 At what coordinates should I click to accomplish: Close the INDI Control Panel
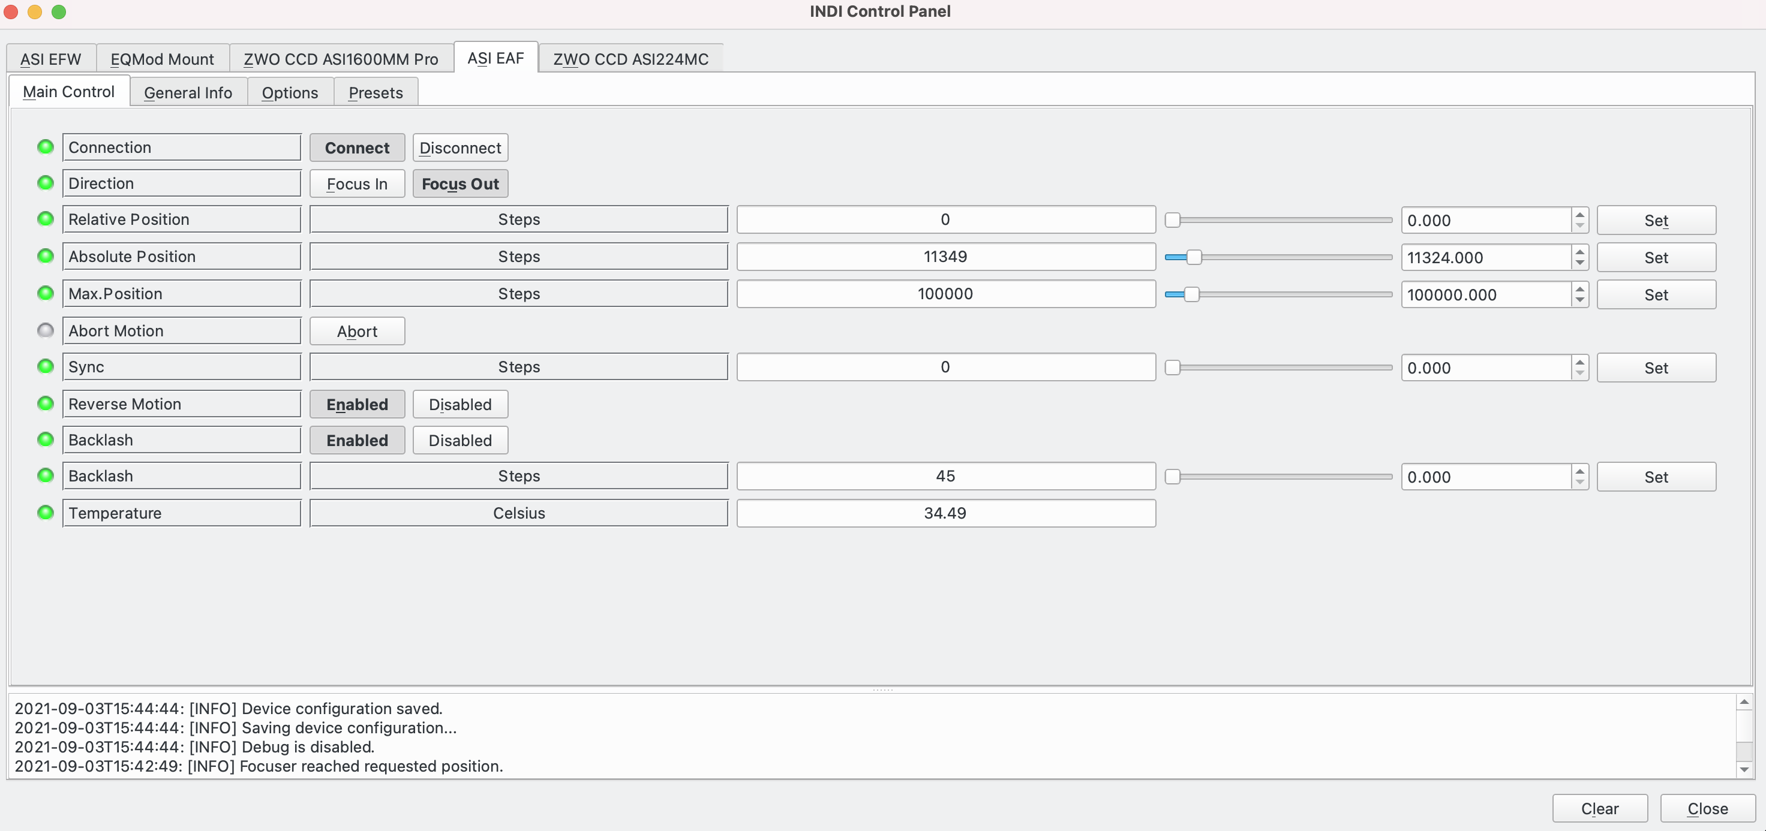pyautogui.click(x=1708, y=808)
